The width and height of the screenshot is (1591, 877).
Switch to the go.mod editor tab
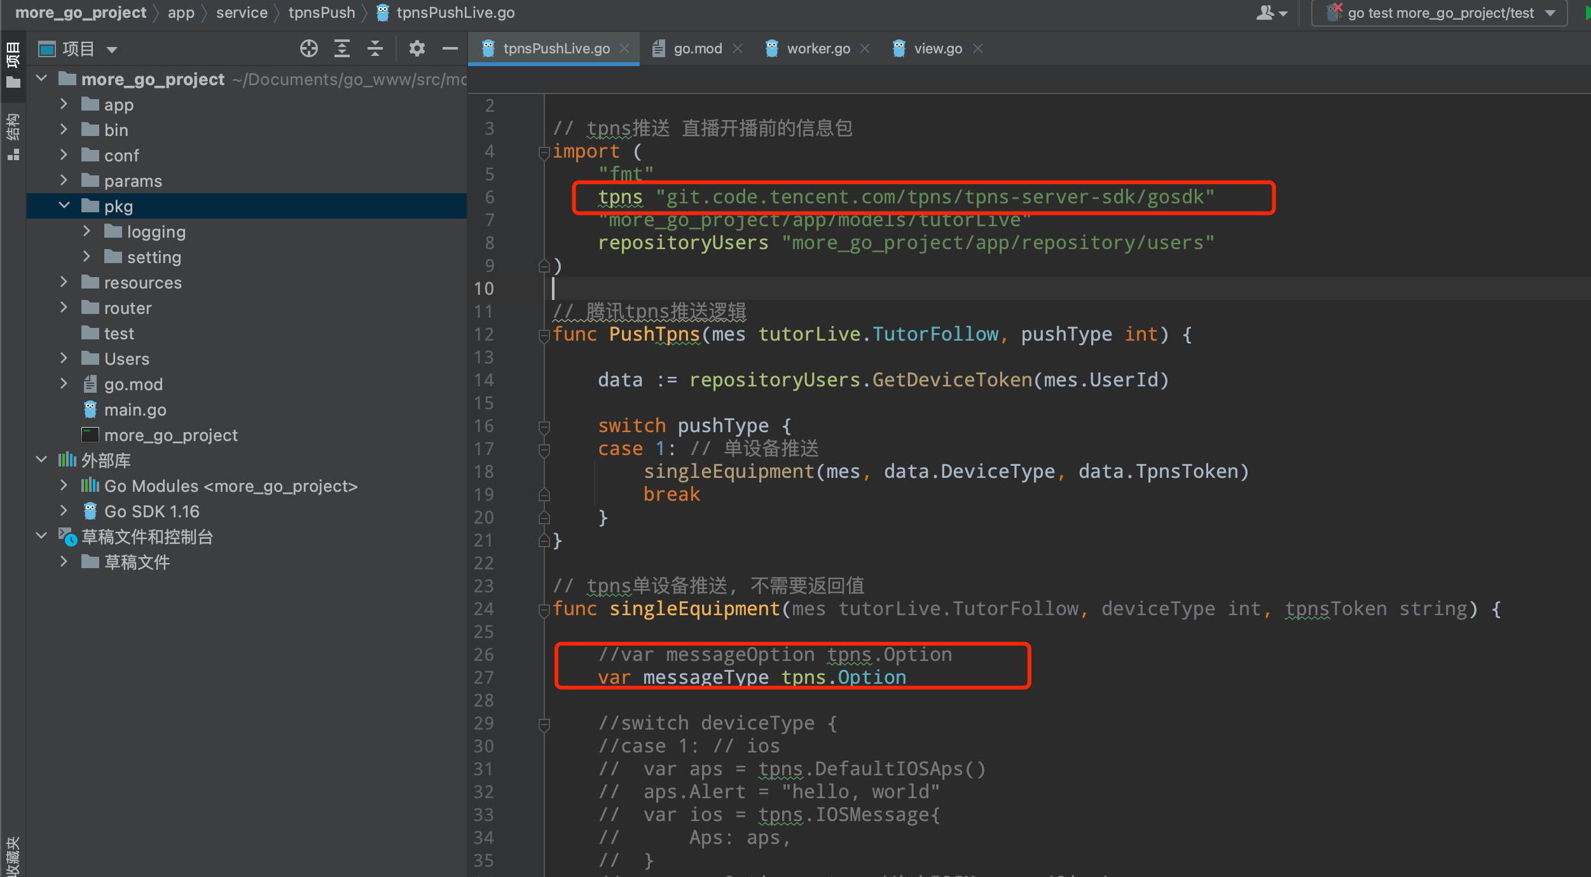(698, 48)
